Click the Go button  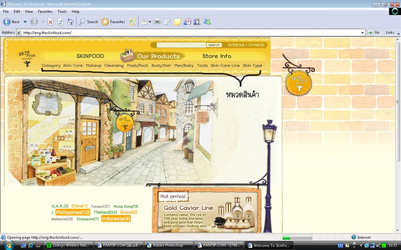coord(374,32)
